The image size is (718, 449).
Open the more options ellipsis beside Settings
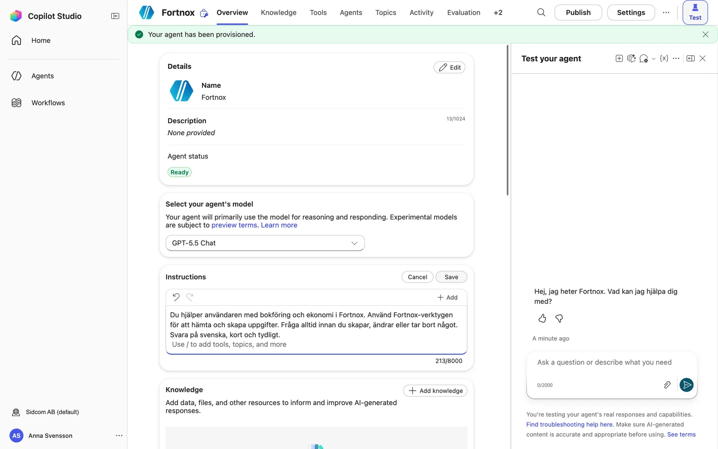pyautogui.click(x=666, y=12)
